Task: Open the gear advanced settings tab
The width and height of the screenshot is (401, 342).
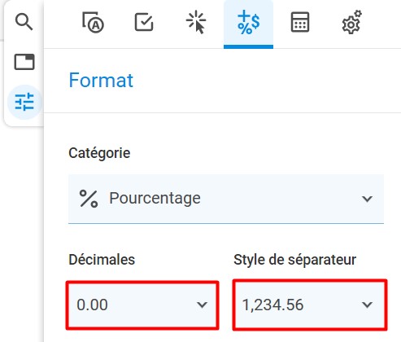Action: pyautogui.click(x=351, y=22)
